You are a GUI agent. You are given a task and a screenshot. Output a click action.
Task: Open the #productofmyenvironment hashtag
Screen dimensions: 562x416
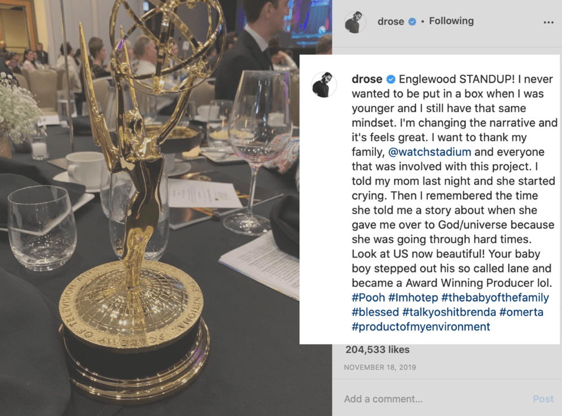[x=421, y=327]
